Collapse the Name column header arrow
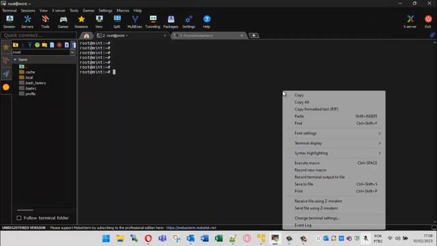 point(15,59)
